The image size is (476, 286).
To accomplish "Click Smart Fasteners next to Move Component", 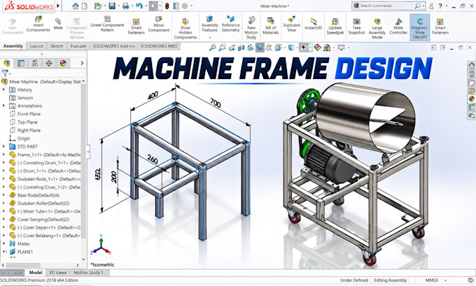I will [x=136, y=27].
